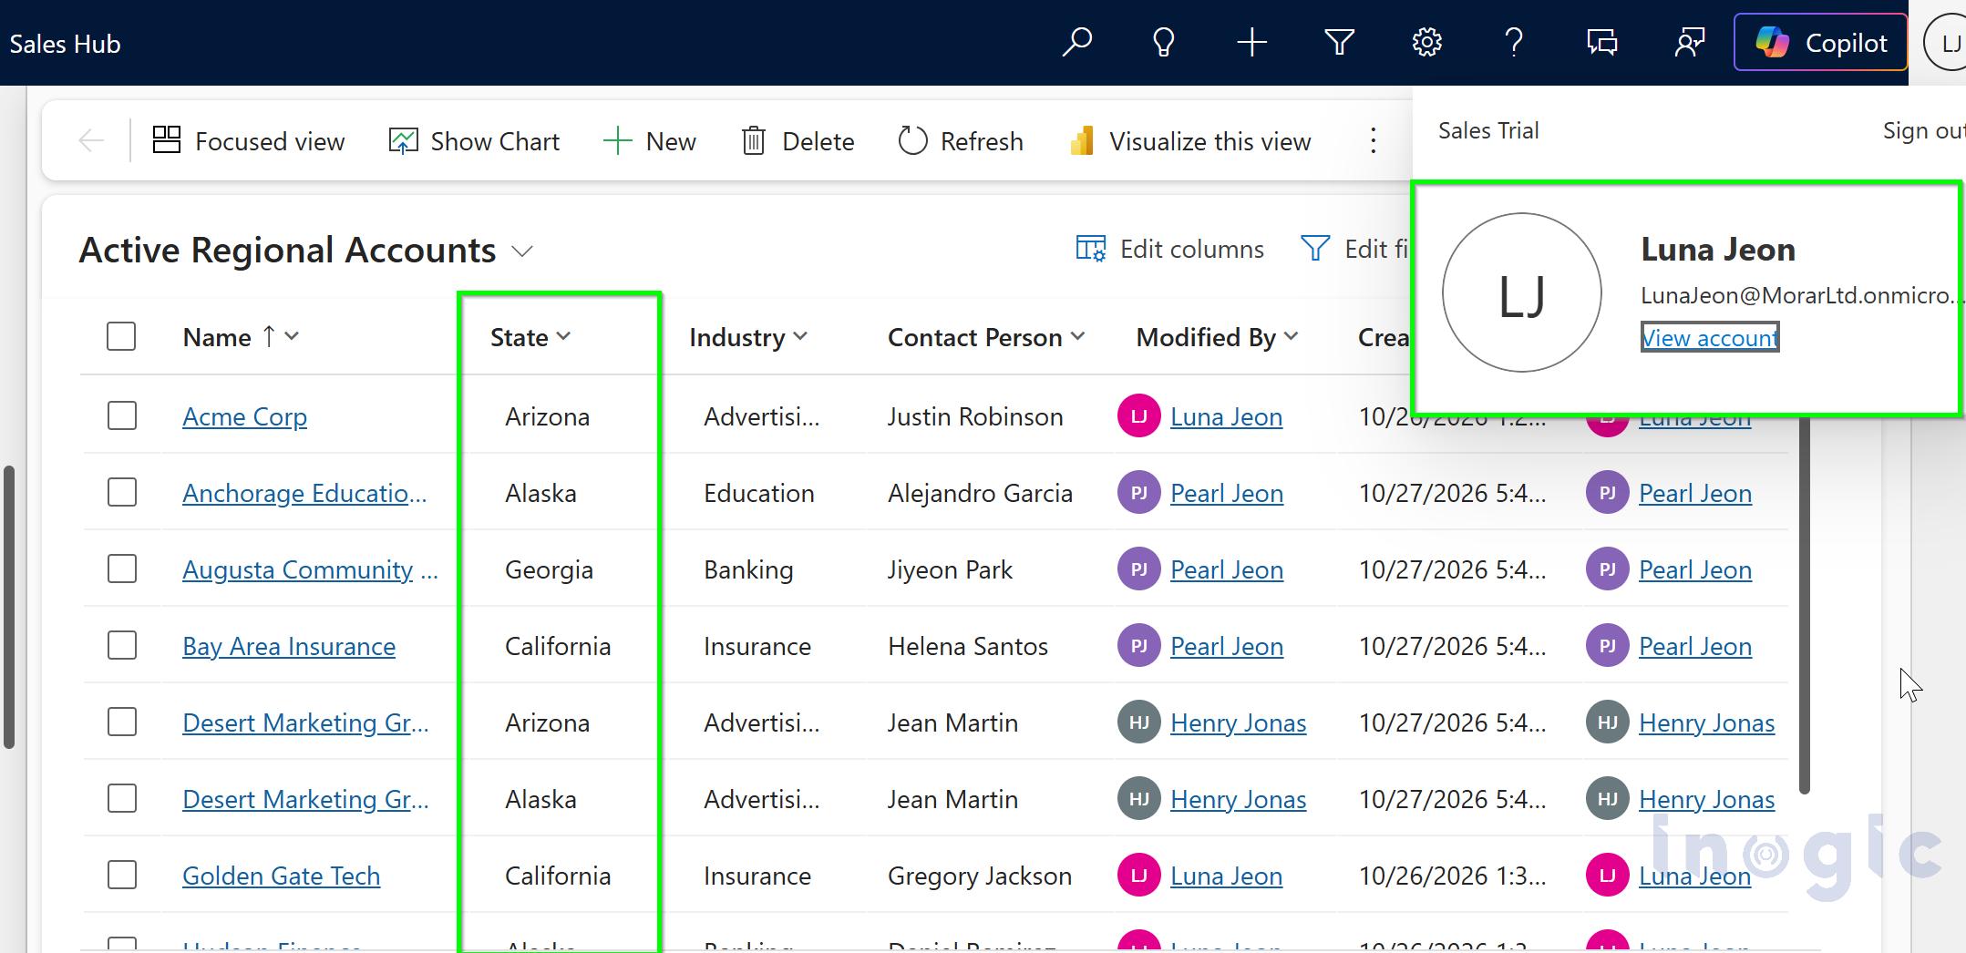1966x953 pixels.
Task: Select the Acme Corp row checkbox
Action: point(121,415)
